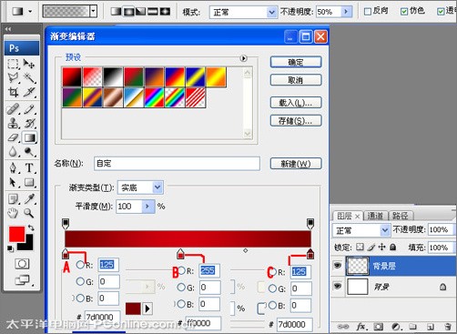Click the left top opacity stop
The width and height of the screenshot is (457, 334).
coord(66,224)
